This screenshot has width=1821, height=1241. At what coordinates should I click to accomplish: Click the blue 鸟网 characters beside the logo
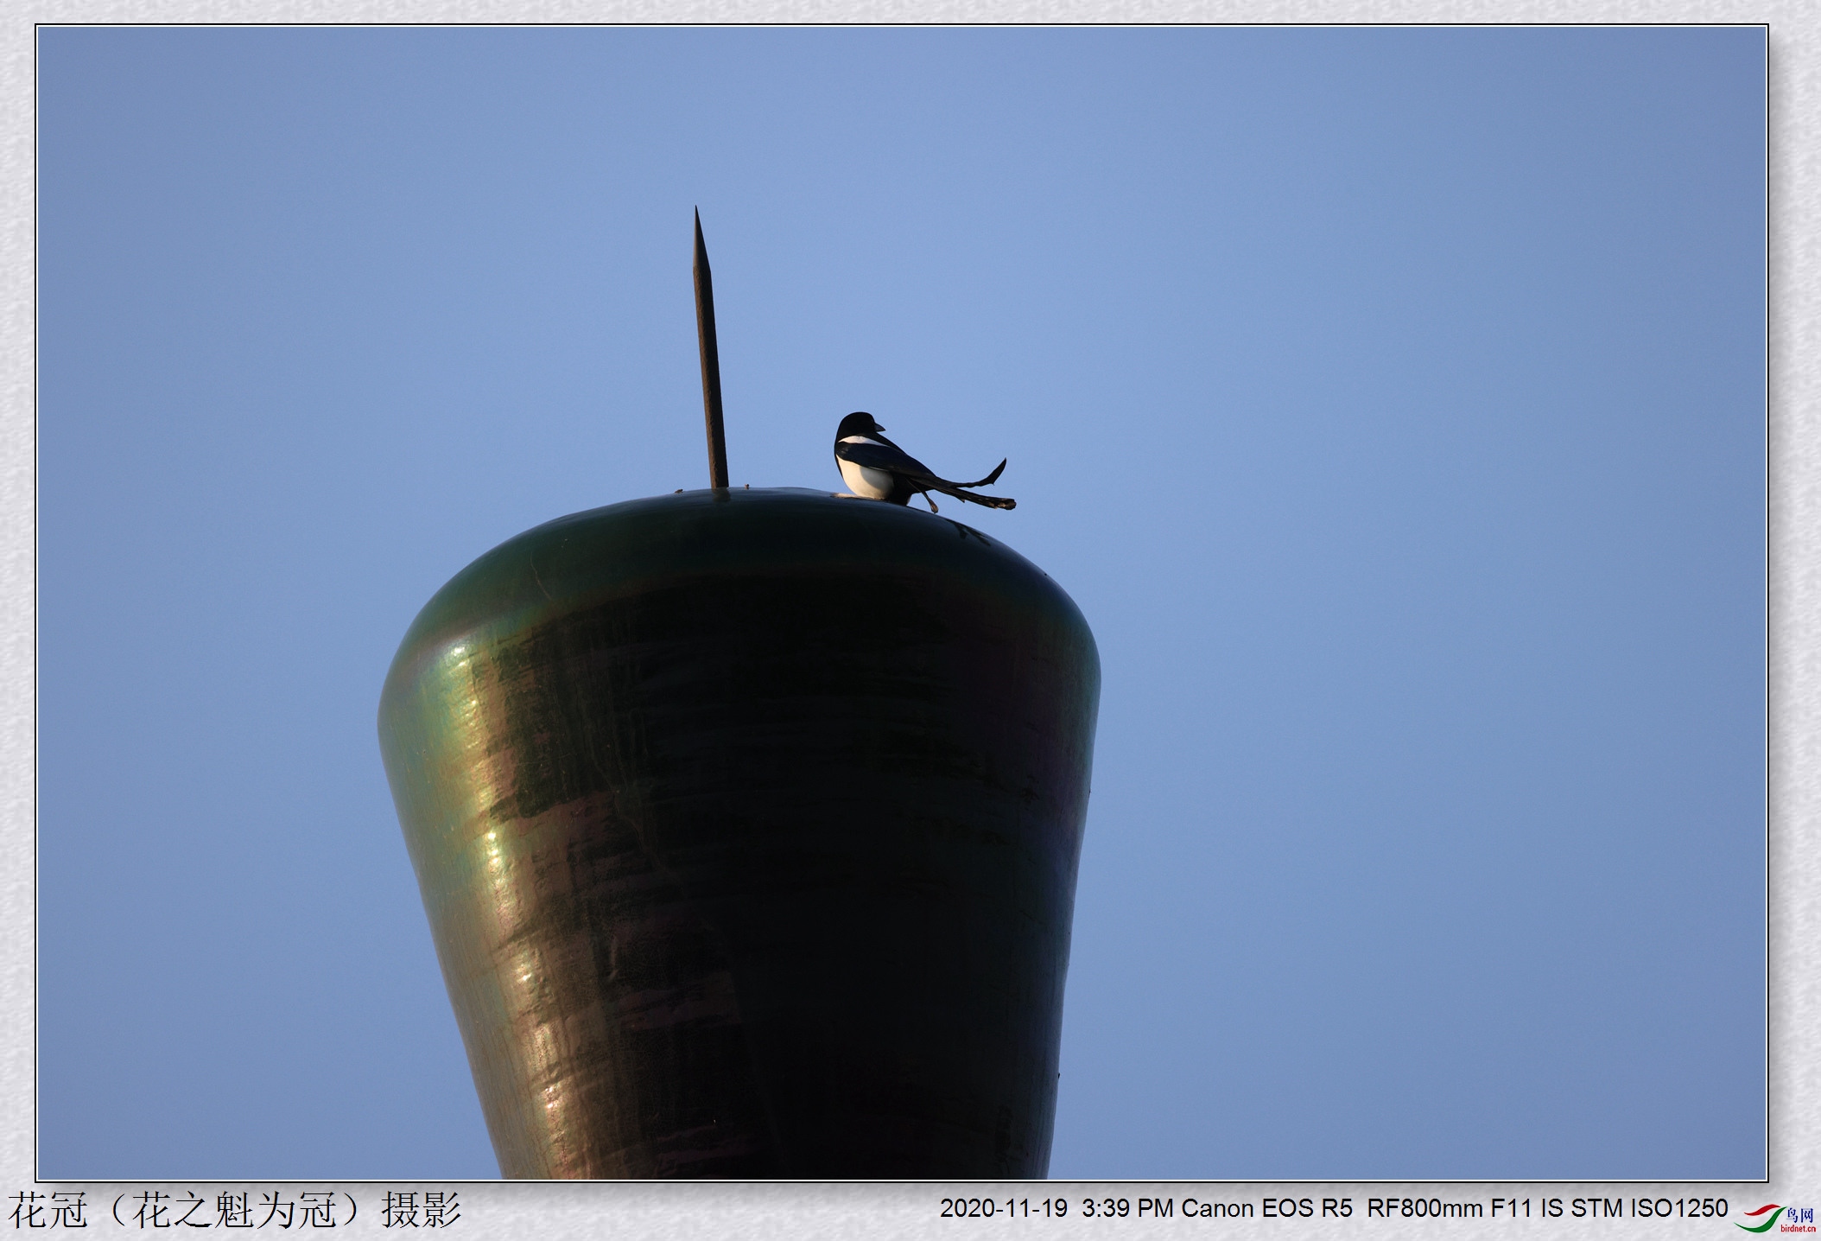(x=1800, y=1215)
